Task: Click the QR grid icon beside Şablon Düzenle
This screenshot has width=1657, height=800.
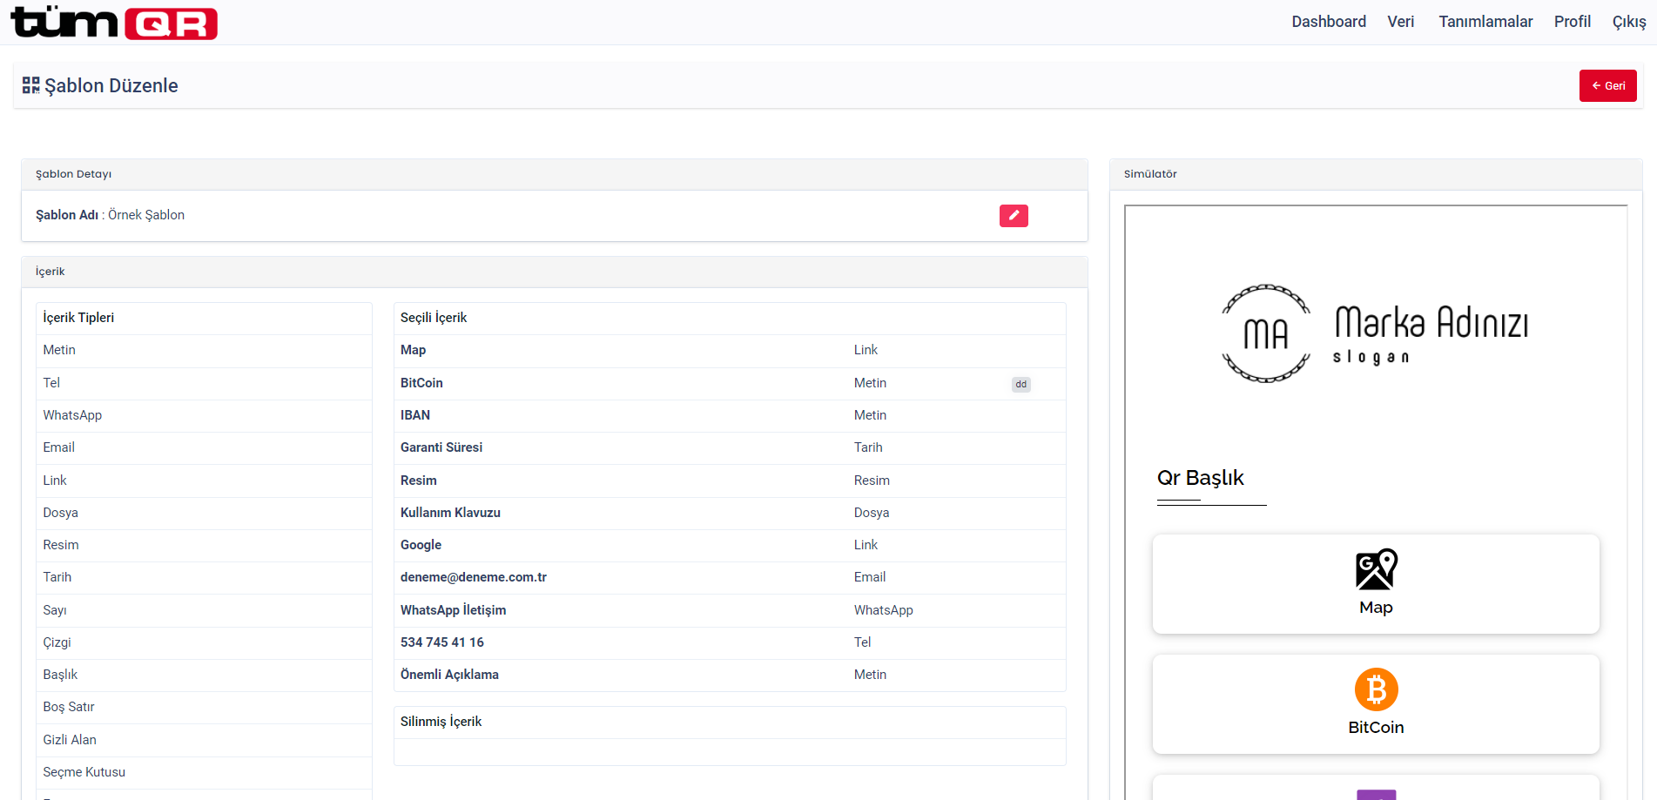Action: coord(31,85)
